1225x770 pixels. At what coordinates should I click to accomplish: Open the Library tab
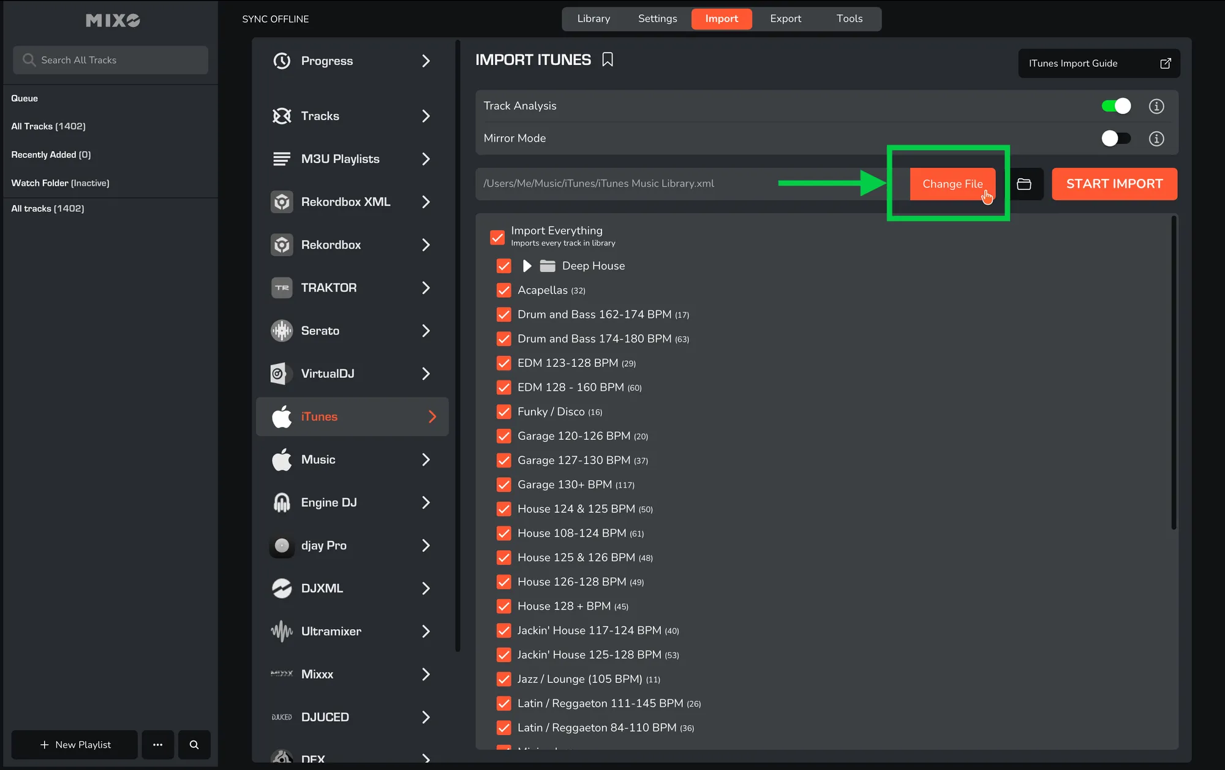pyautogui.click(x=593, y=18)
